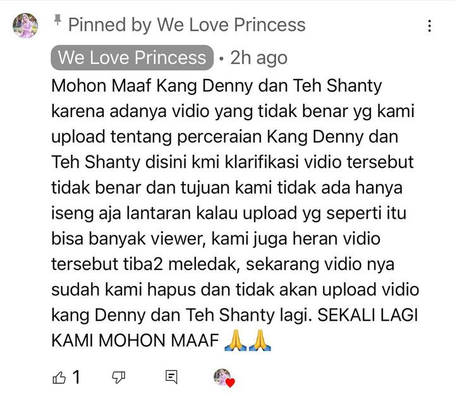Open the We Love Princess channel badge
Screen dimensions: 455x408
(132, 58)
